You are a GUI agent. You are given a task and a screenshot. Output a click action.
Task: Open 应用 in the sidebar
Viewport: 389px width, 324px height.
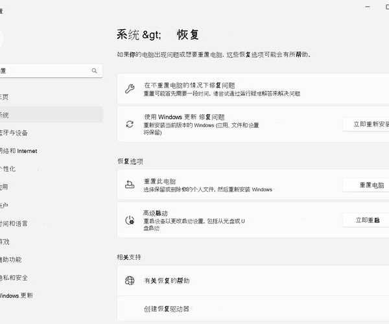click(51, 187)
